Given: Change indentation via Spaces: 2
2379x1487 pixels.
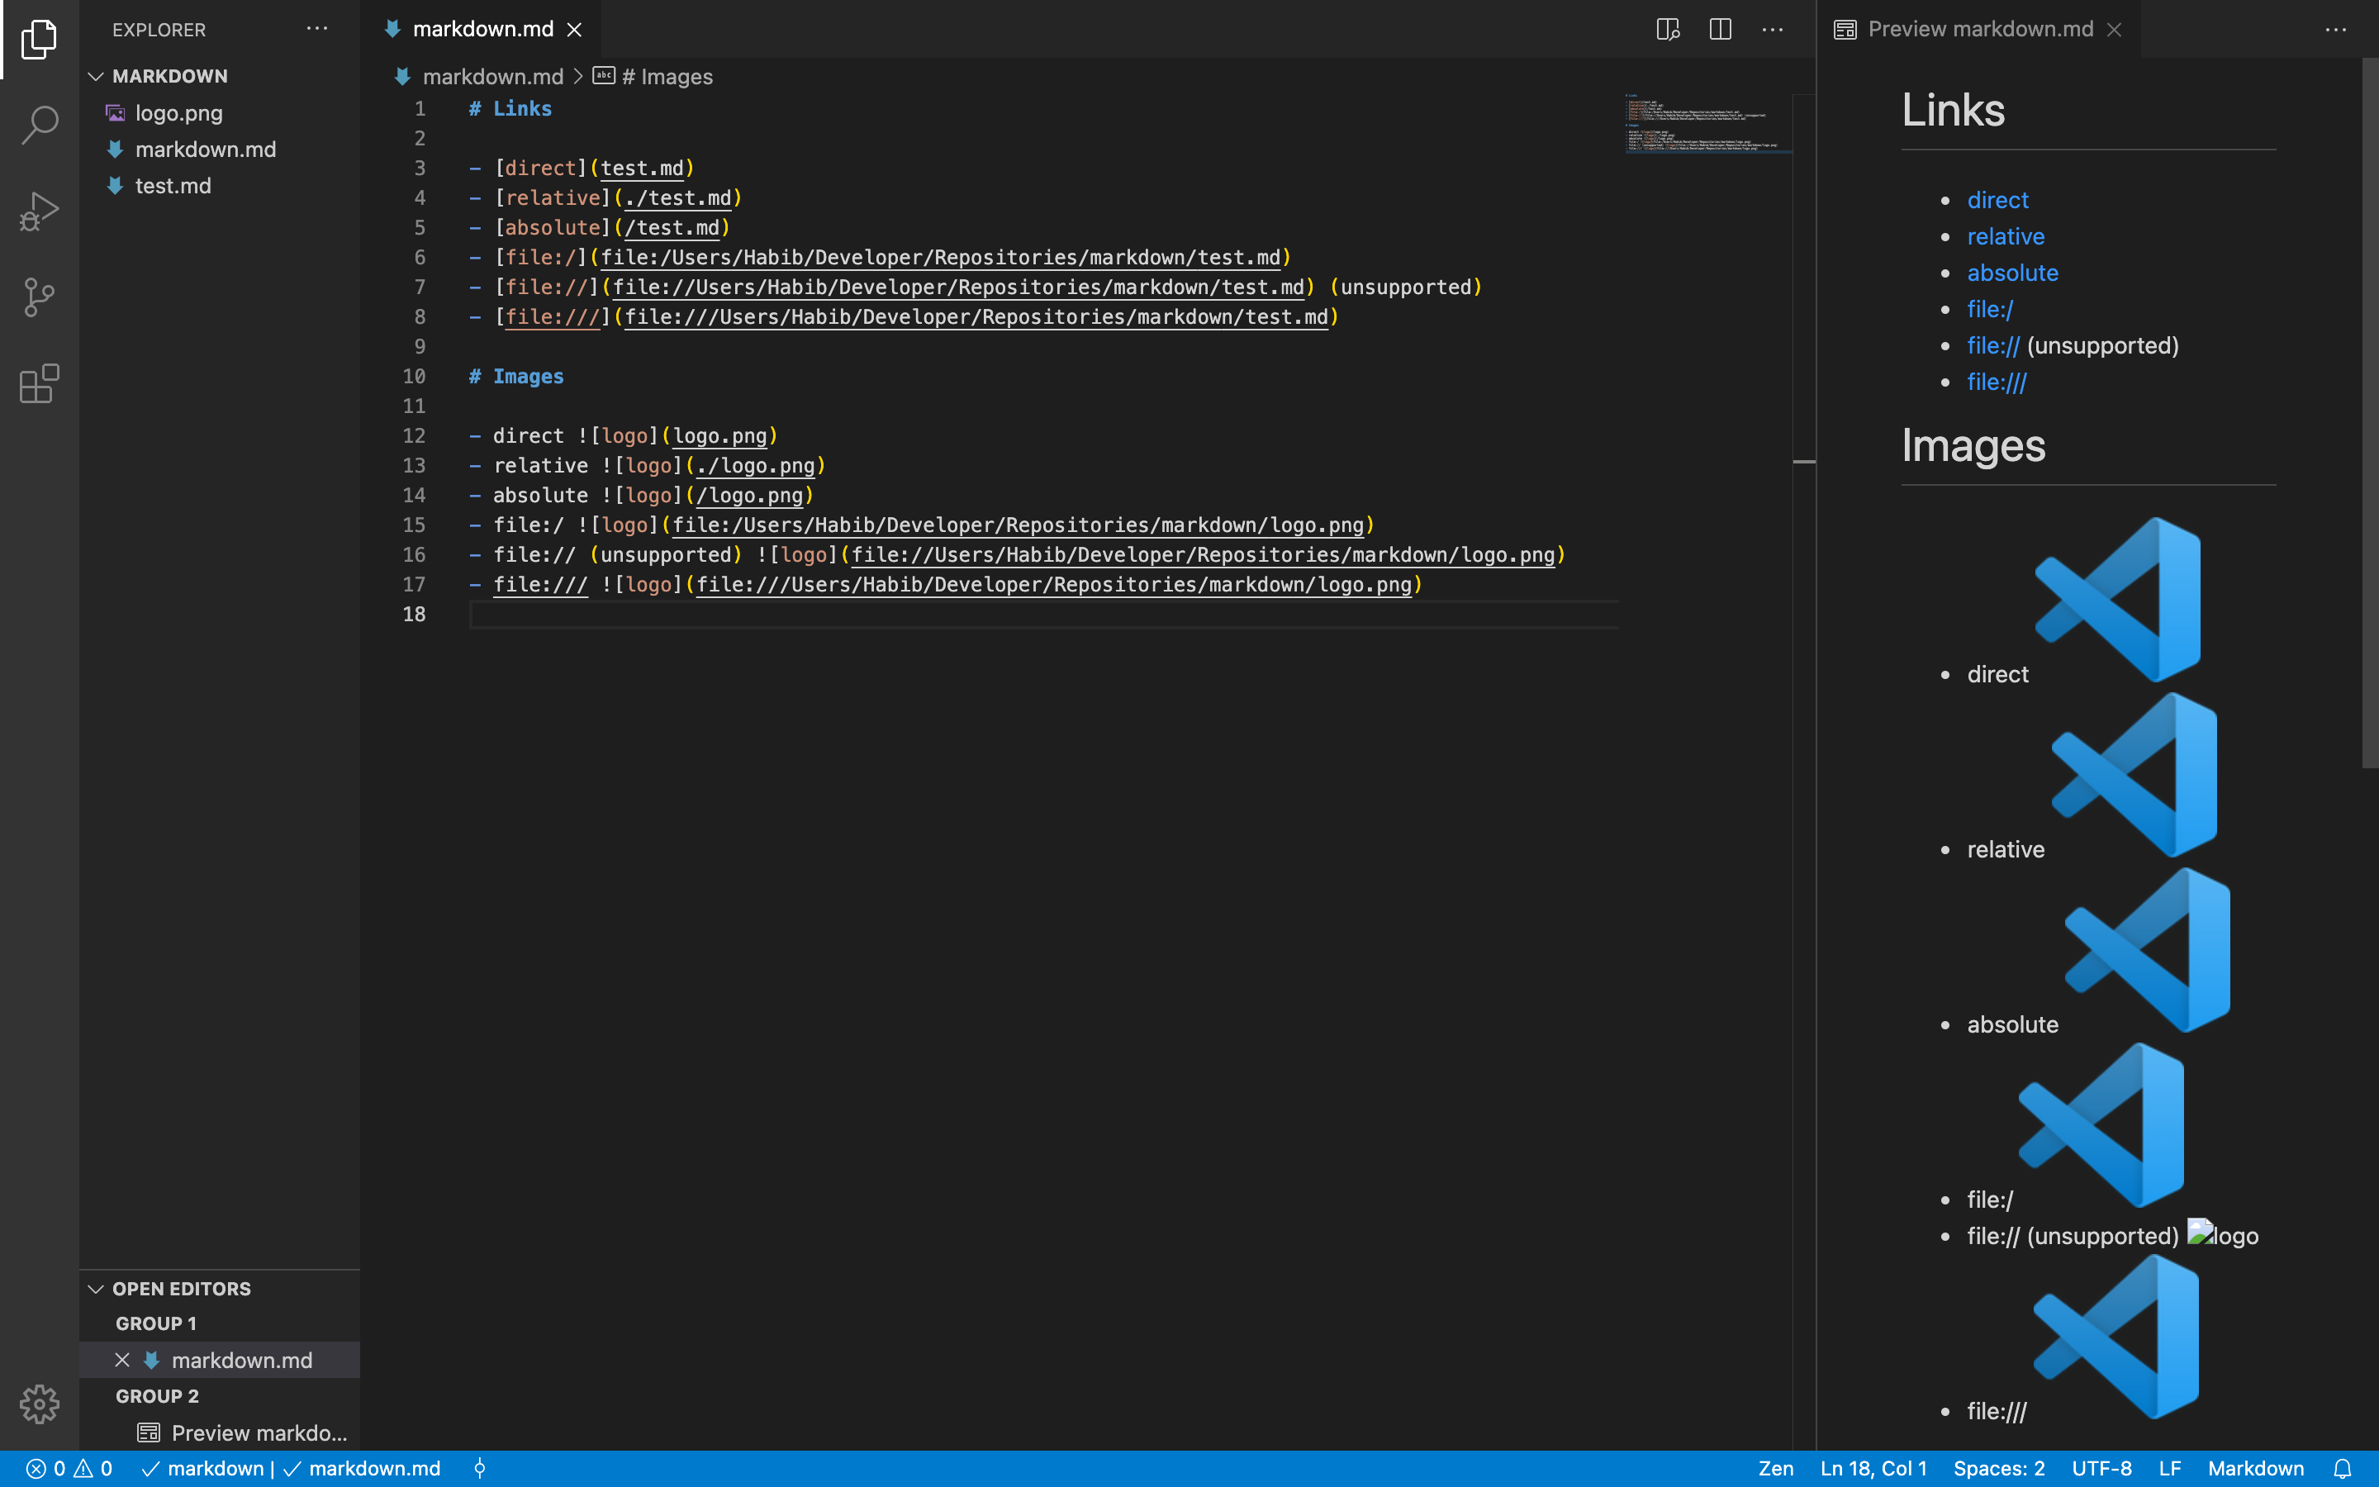Looking at the screenshot, I should [1998, 1468].
